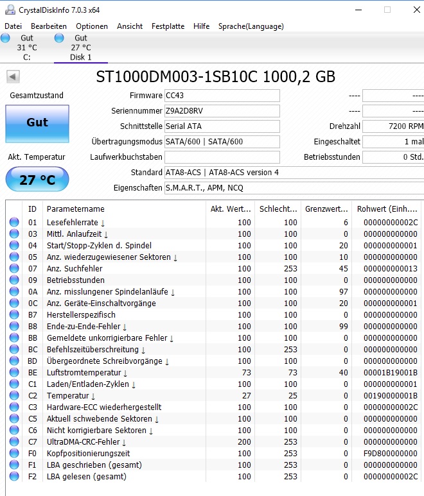Click the 27 °C temperature button
Viewport: 424px width, 496px height.
tap(37, 180)
